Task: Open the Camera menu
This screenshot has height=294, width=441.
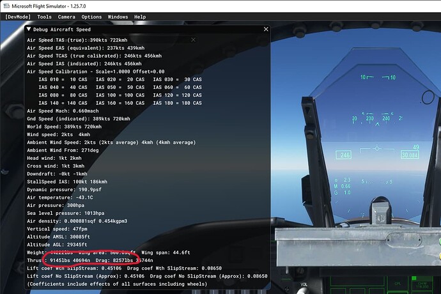Action: [x=66, y=17]
